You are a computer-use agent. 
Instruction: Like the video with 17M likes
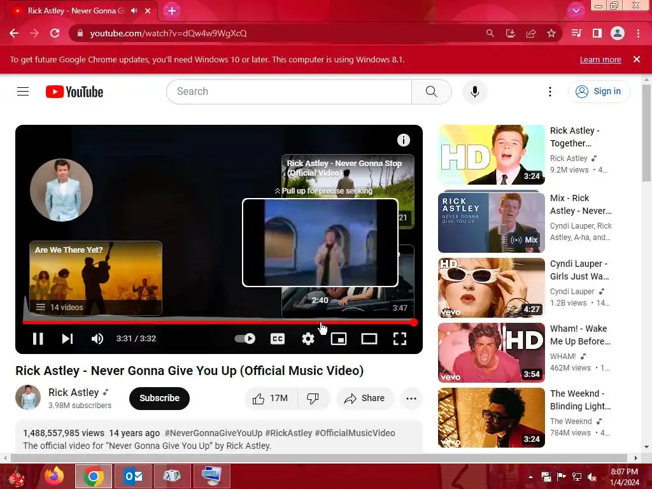pos(271,399)
